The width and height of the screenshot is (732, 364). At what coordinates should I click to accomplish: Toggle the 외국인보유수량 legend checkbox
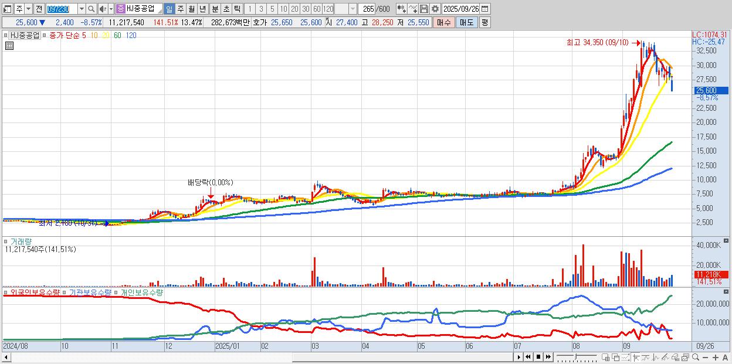[x=6, y=292]
